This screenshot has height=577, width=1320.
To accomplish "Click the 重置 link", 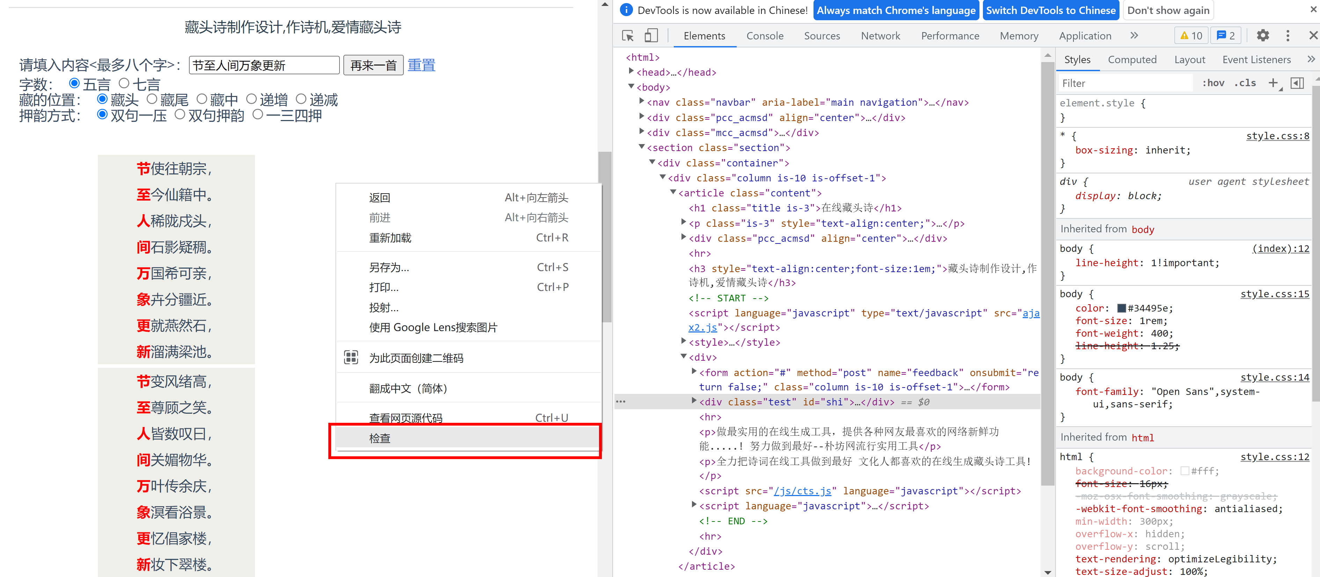I will [x=421, y=65].
